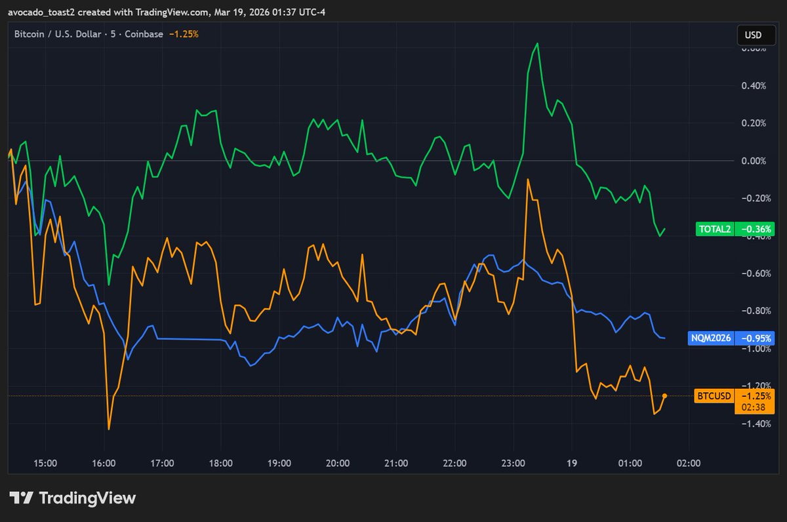The height and width of the screenshot is (522, 787).
Task: Select the NQM2026 series label
Action: 710,338
